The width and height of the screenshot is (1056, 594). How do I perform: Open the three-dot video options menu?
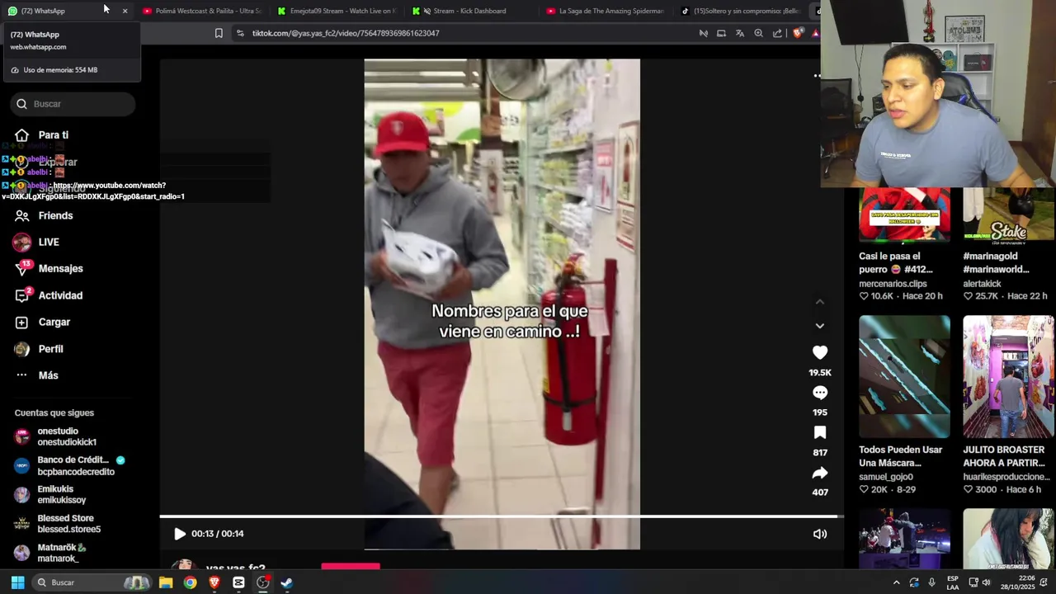pyautogui.click(x=817, y=76)
